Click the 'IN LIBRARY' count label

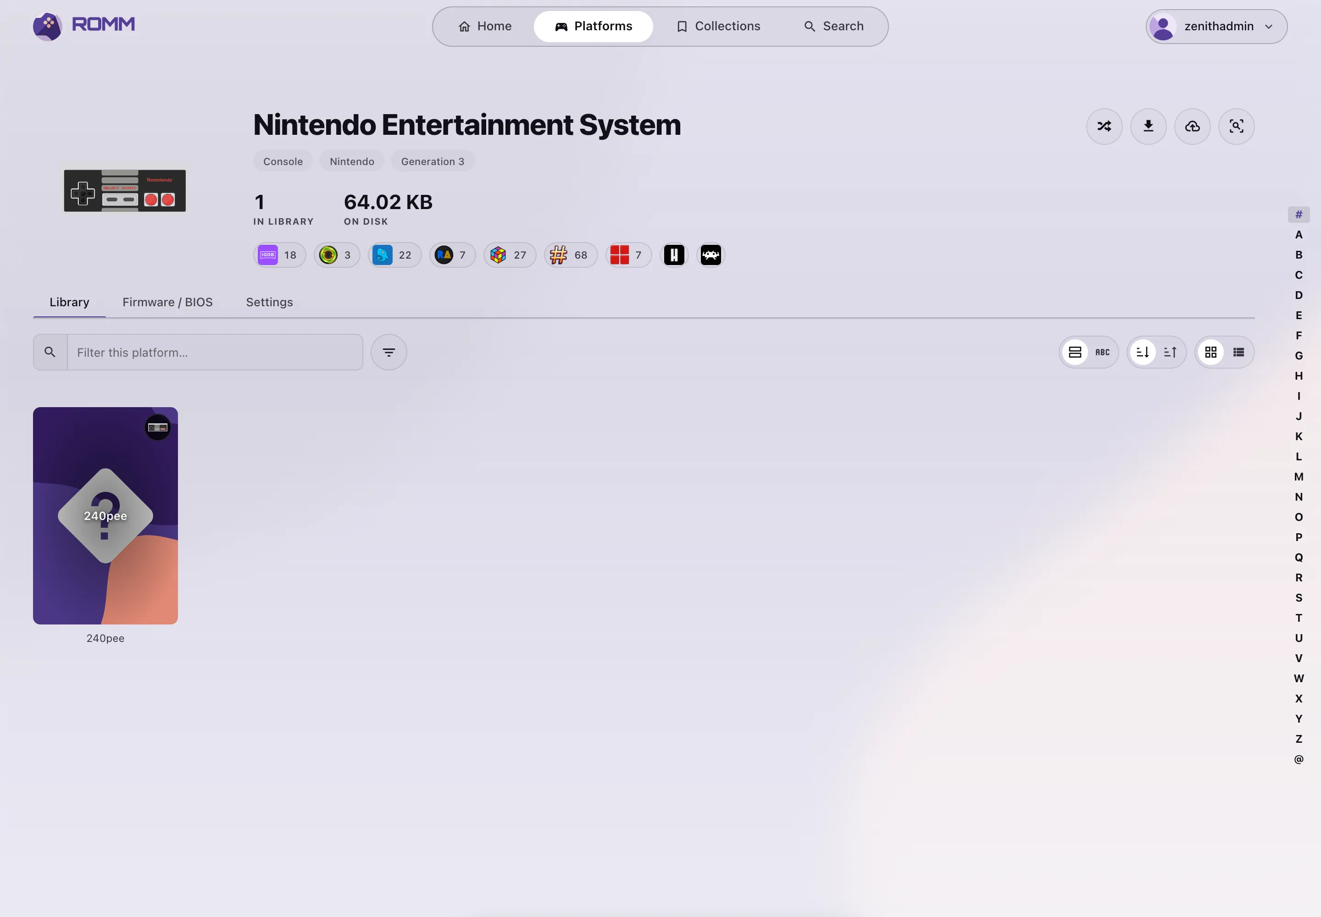(x=283, y=222)
